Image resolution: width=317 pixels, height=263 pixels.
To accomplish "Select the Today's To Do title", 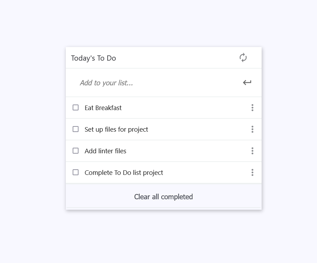I will (93, 58).
